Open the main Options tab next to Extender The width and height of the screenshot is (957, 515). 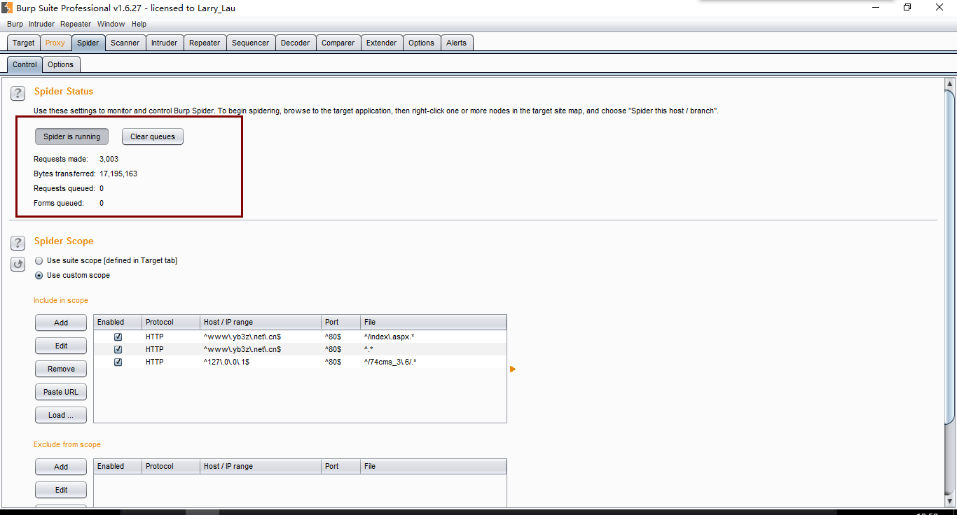422,43
